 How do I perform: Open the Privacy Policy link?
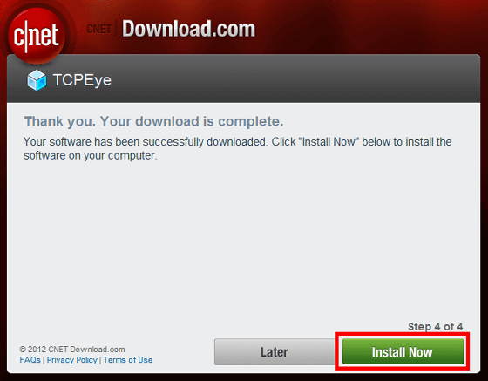(72, 360)
